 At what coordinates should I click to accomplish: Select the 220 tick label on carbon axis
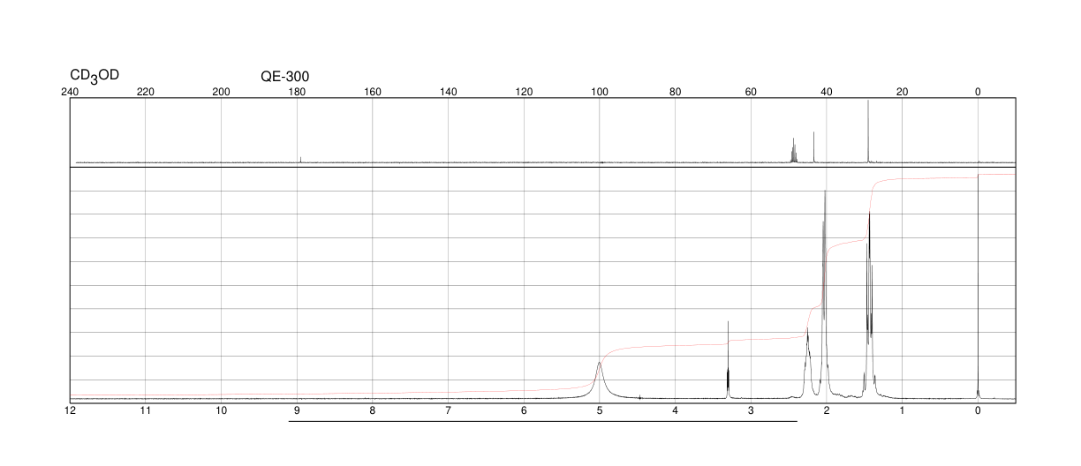pyautogui.click(x=146, y=92)
